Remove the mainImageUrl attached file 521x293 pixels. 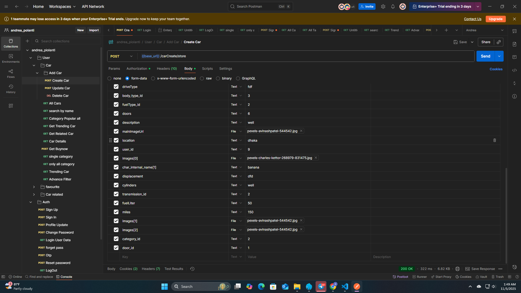301,131
